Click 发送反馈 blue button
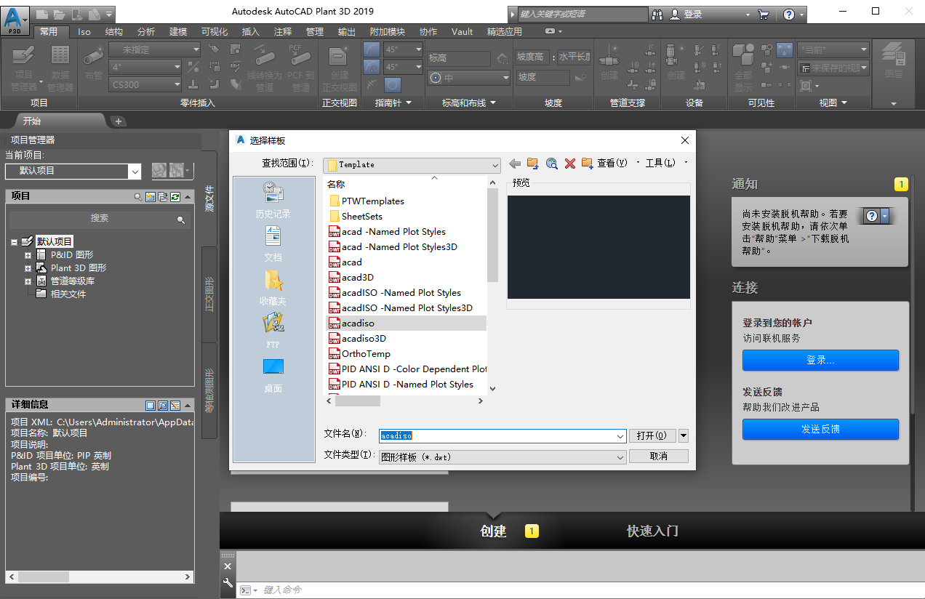925x599 pixels. pyautogui.click(x=820, y=429)
